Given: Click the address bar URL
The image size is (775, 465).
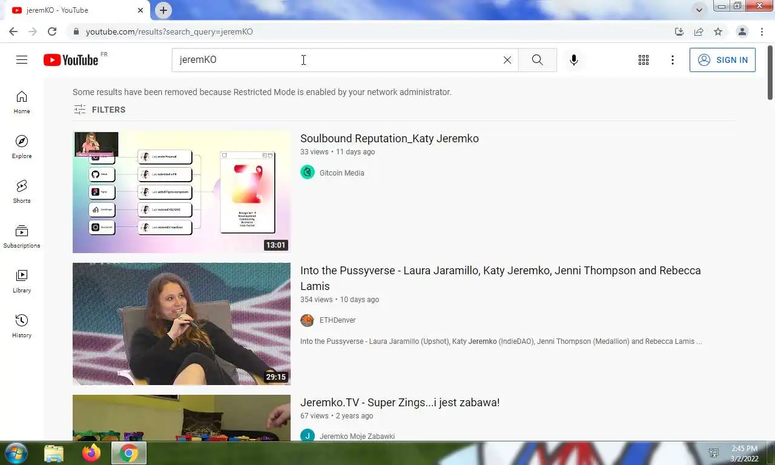Looking at the screenshot, I should pos(170,31).
